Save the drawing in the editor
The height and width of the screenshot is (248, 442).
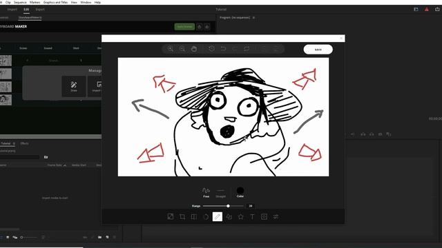[x=318, y=50]
